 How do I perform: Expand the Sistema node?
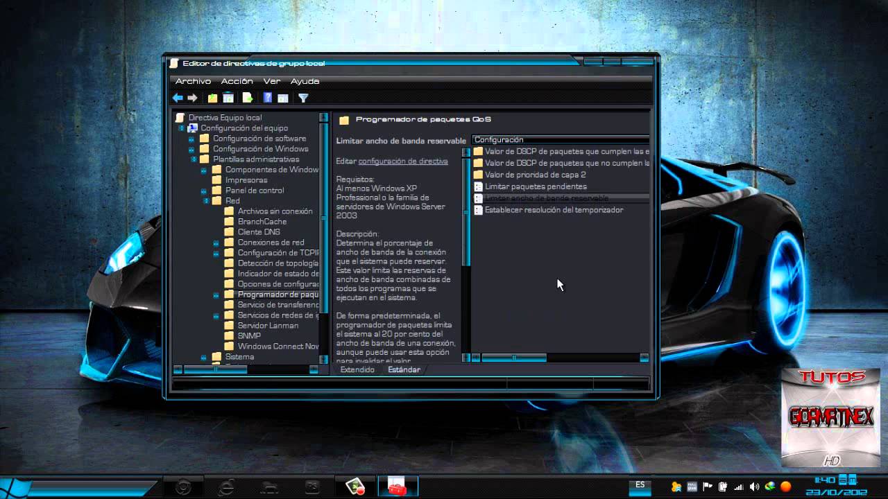pyautogui.click(x=204, y=357)
